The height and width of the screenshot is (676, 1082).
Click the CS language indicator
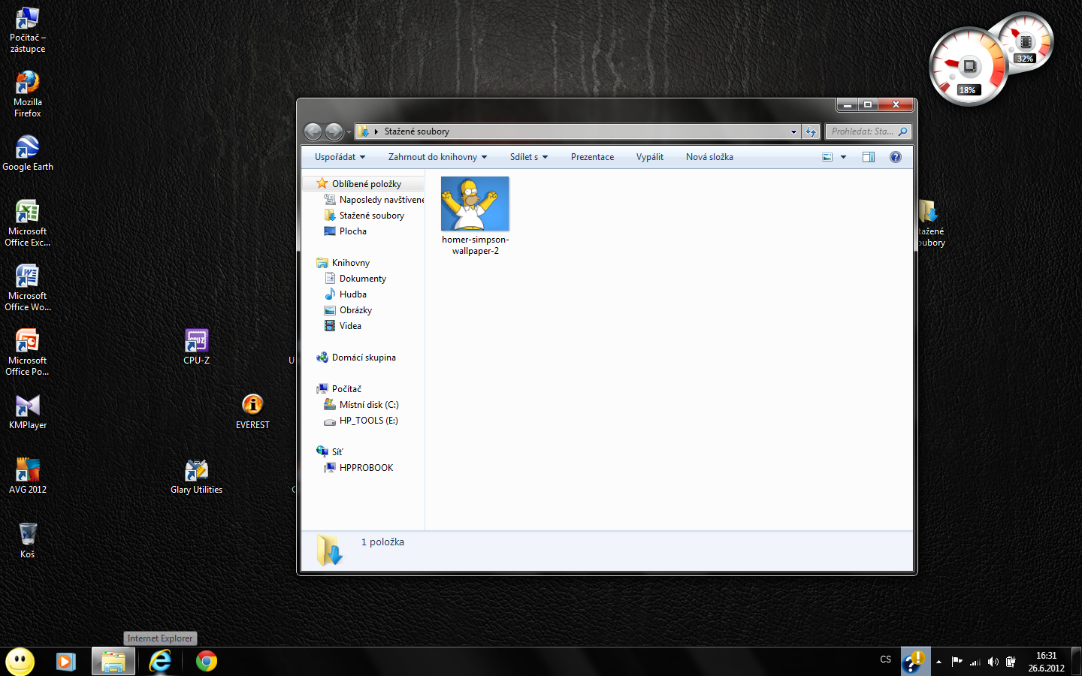coord(885,659)
